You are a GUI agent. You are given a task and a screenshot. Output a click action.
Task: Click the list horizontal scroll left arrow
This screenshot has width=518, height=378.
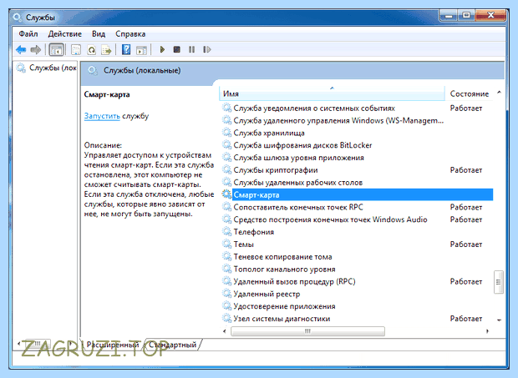225,330
